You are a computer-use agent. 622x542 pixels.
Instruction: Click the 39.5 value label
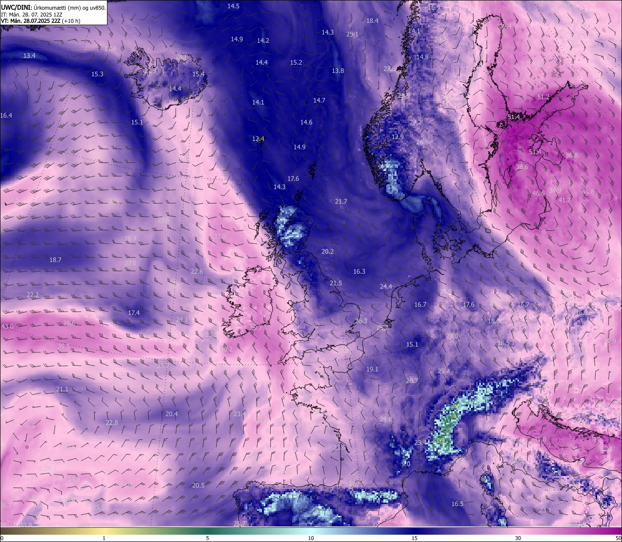click(x=64, y=347)
